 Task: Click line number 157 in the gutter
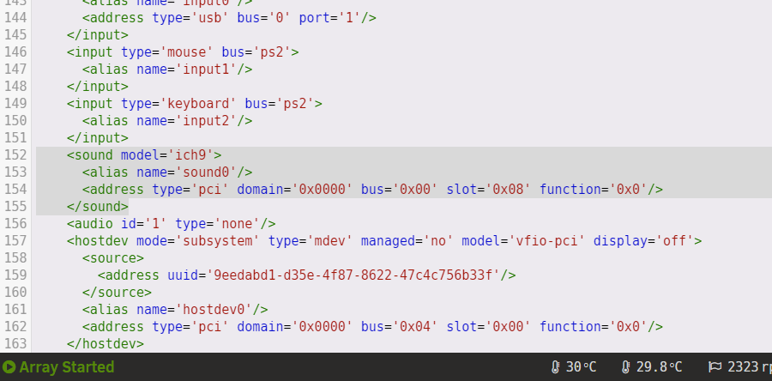[15, 241]
